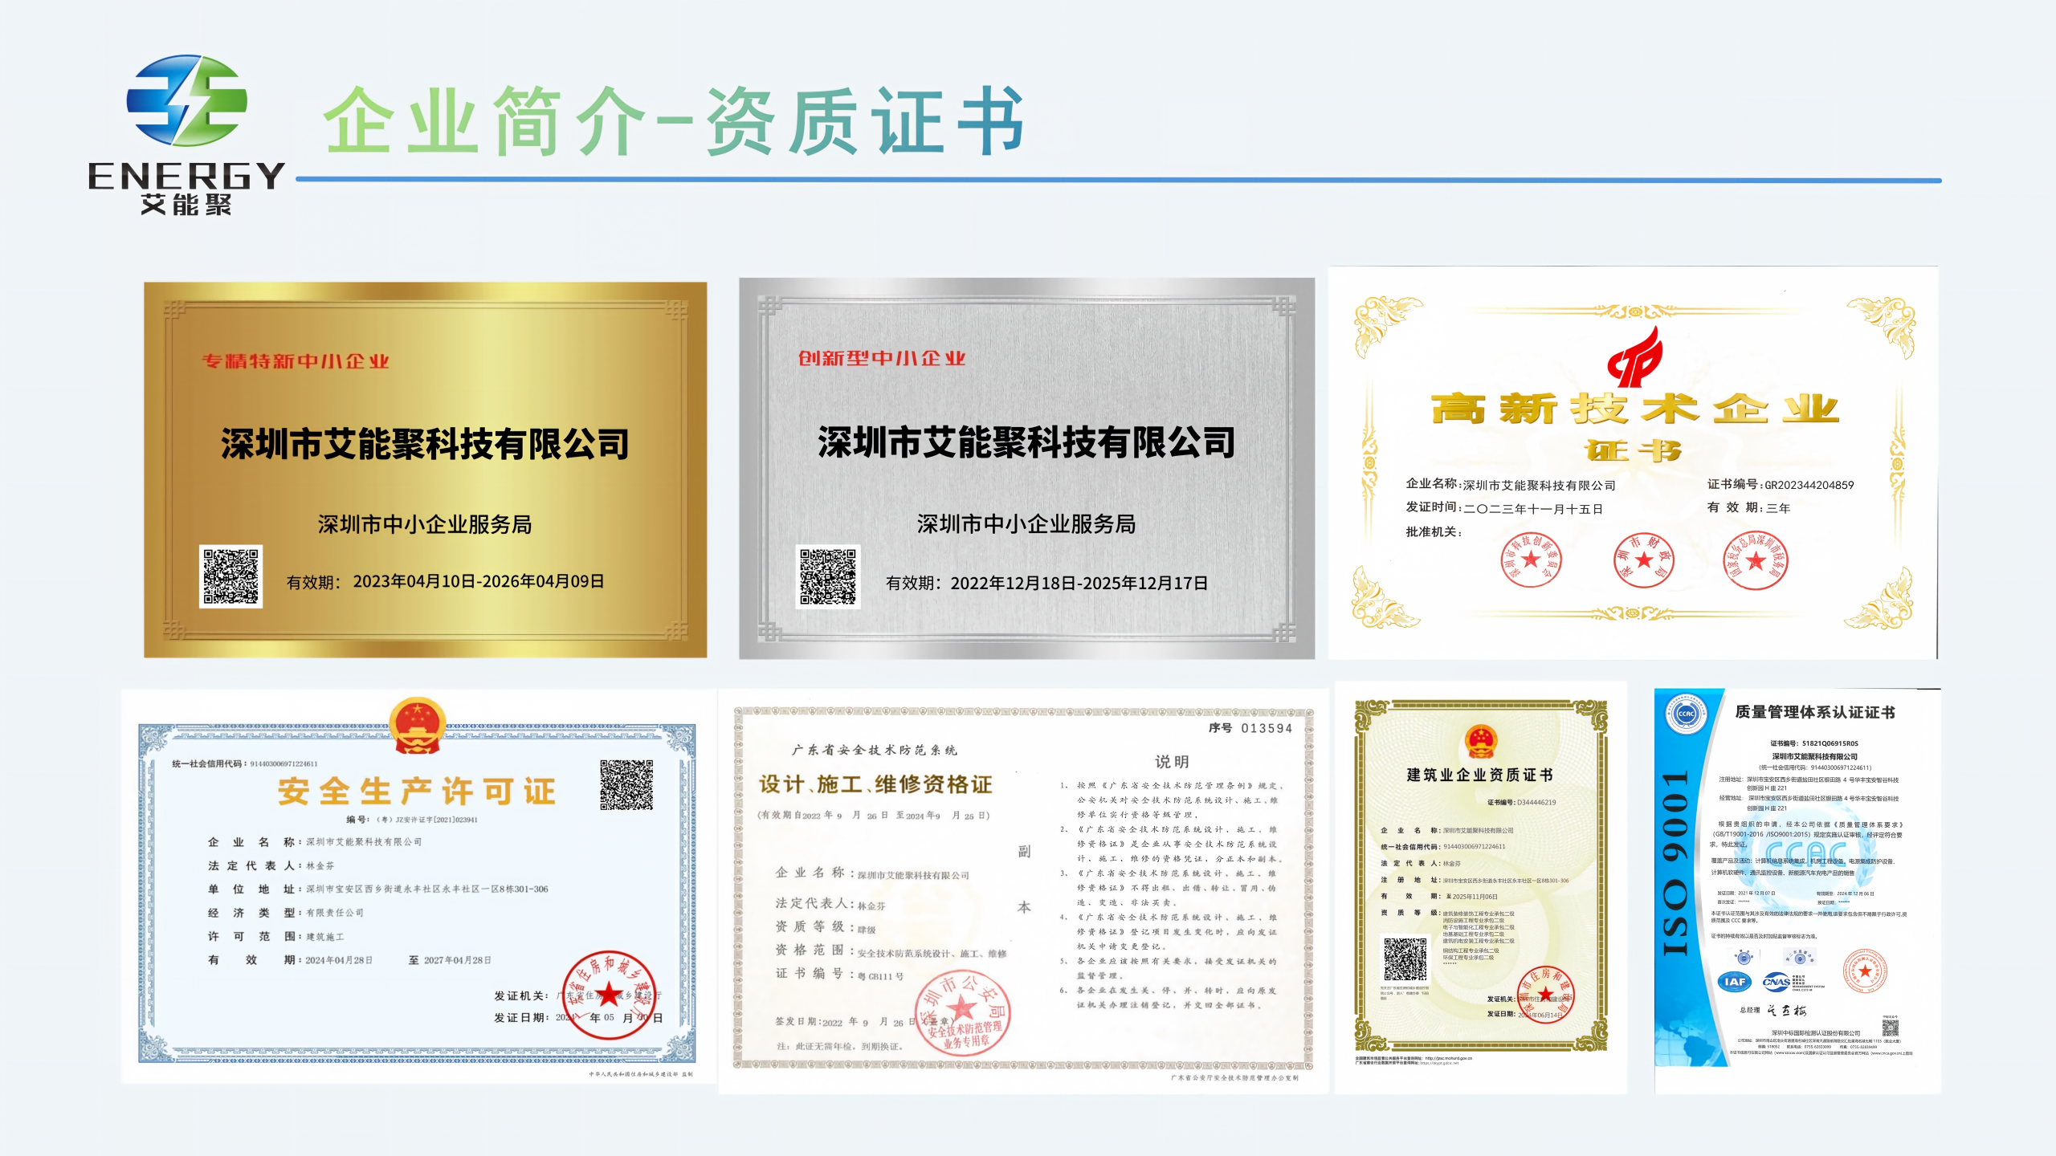Click the serial number 序号 013594
This screenshot has height=1156, width=2056.
point(1250,728)
